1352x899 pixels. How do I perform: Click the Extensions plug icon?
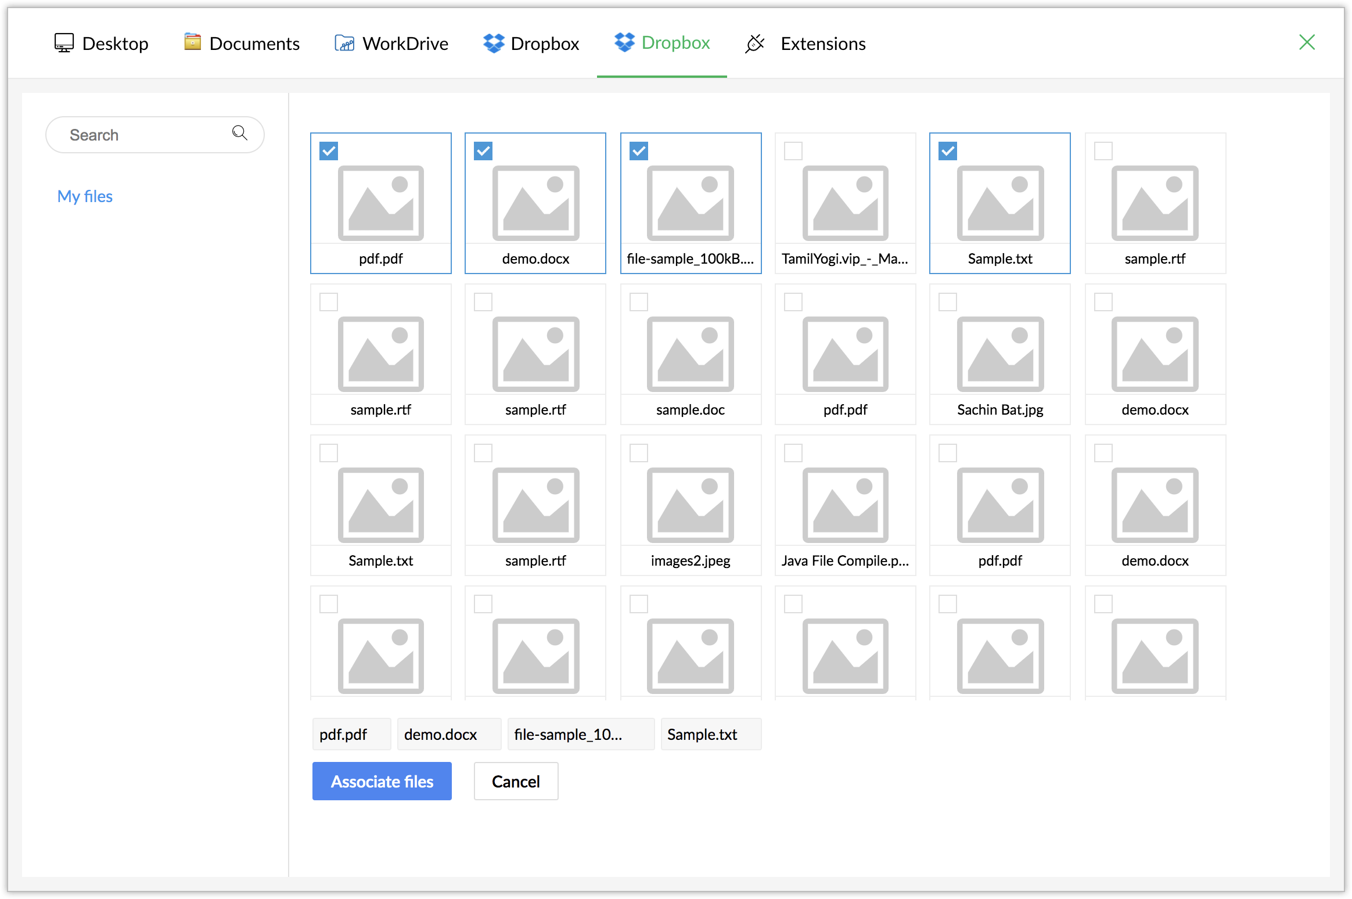click(x=754, y=43)
